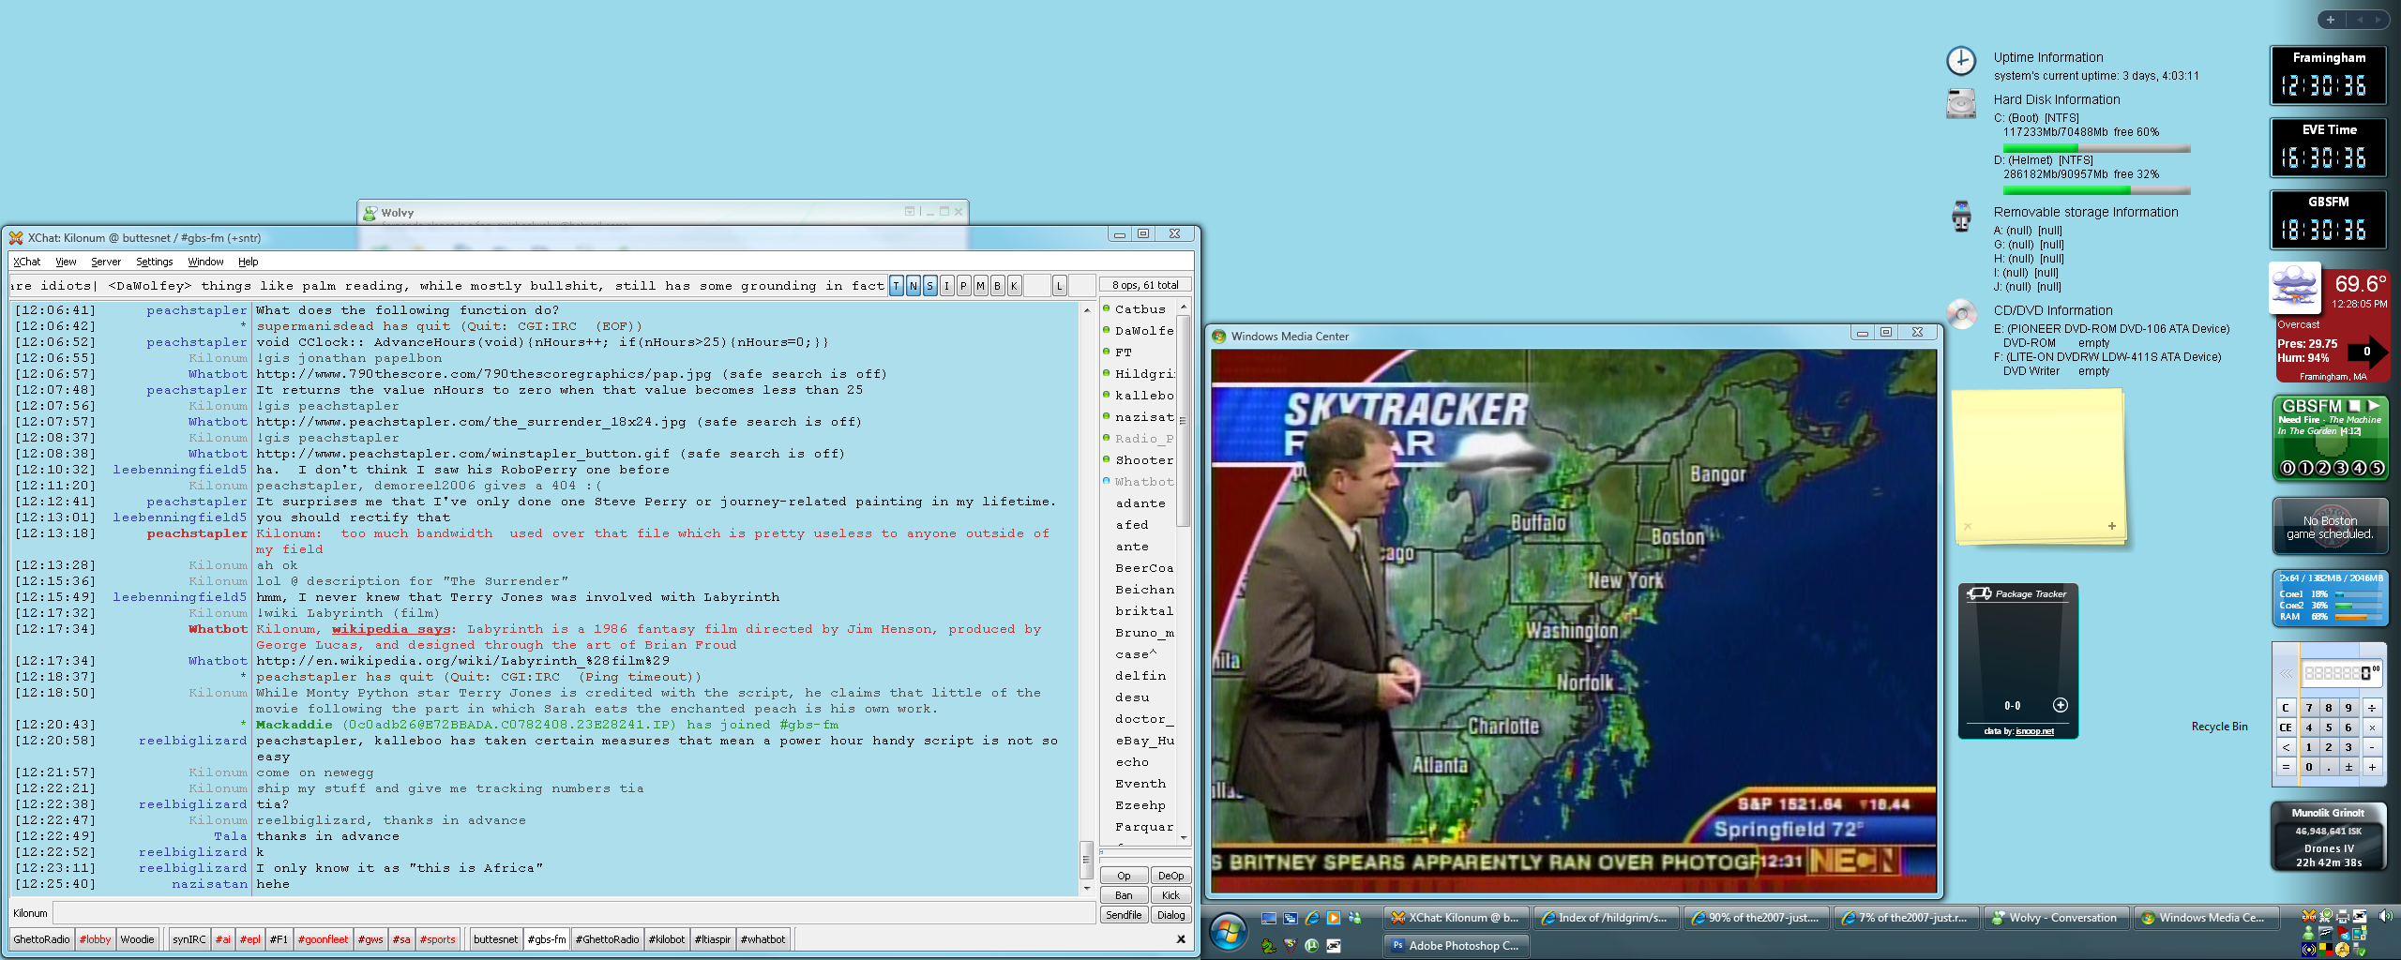Toggle the K (keyword) mode button
This screenshot has width=2401, height=960.
(x=1015, y=286)
